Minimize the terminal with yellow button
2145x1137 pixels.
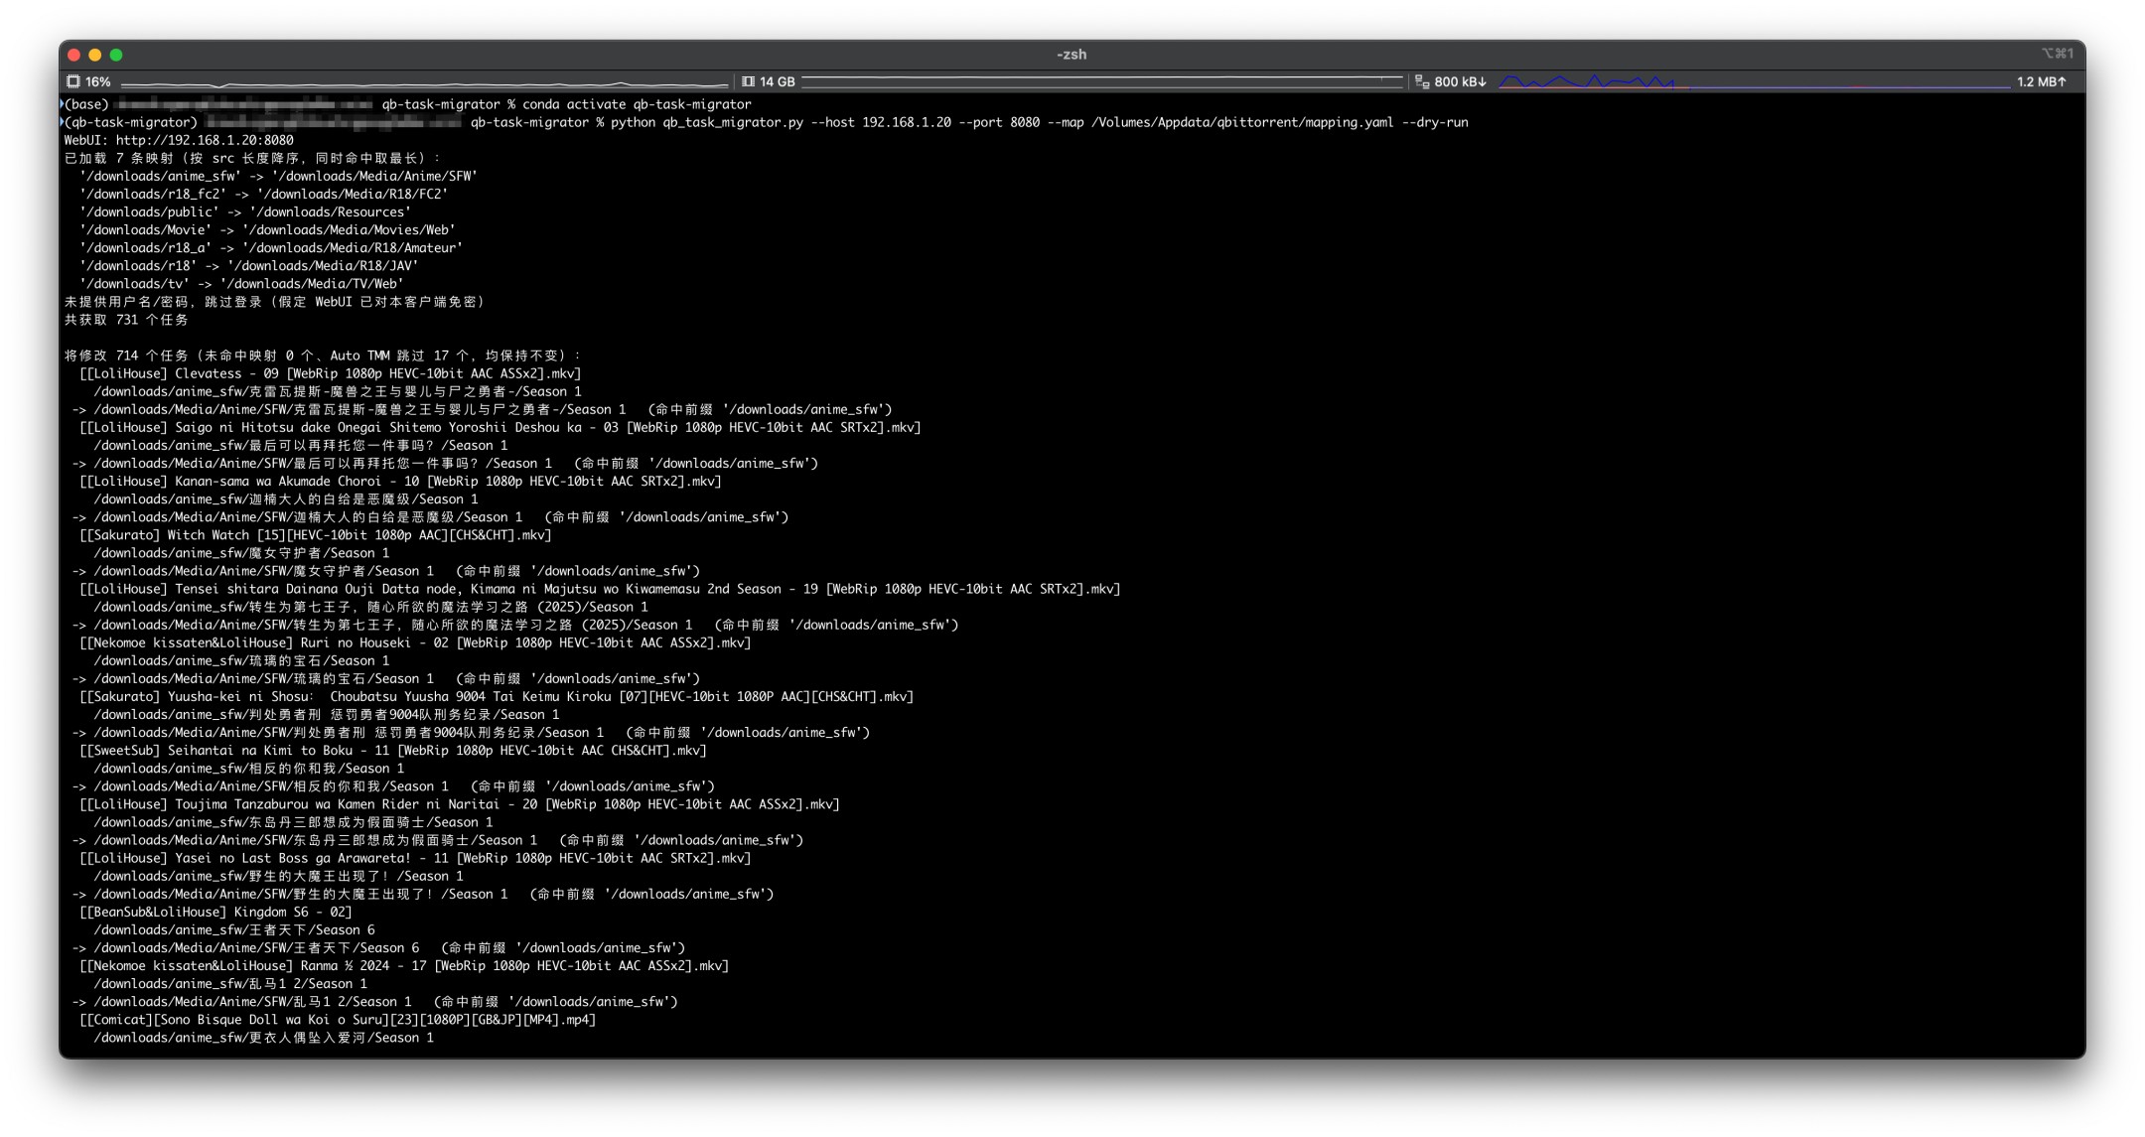point(95,55)
